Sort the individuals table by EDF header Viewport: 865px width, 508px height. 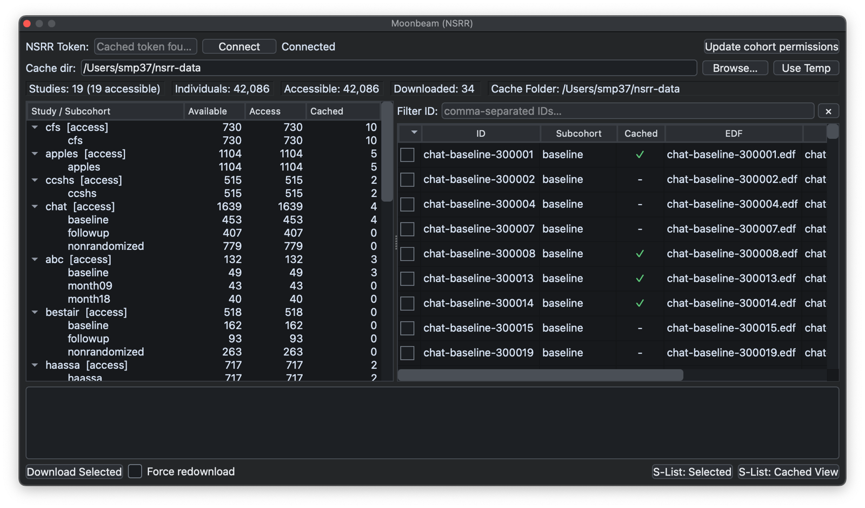(x=734, y=133)
